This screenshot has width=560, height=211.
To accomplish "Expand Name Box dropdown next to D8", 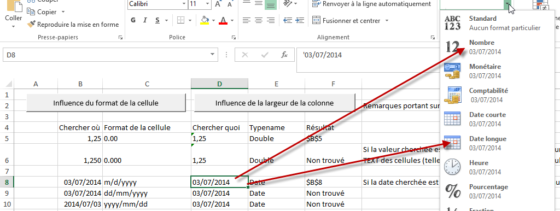I will (x=212, y=55).
